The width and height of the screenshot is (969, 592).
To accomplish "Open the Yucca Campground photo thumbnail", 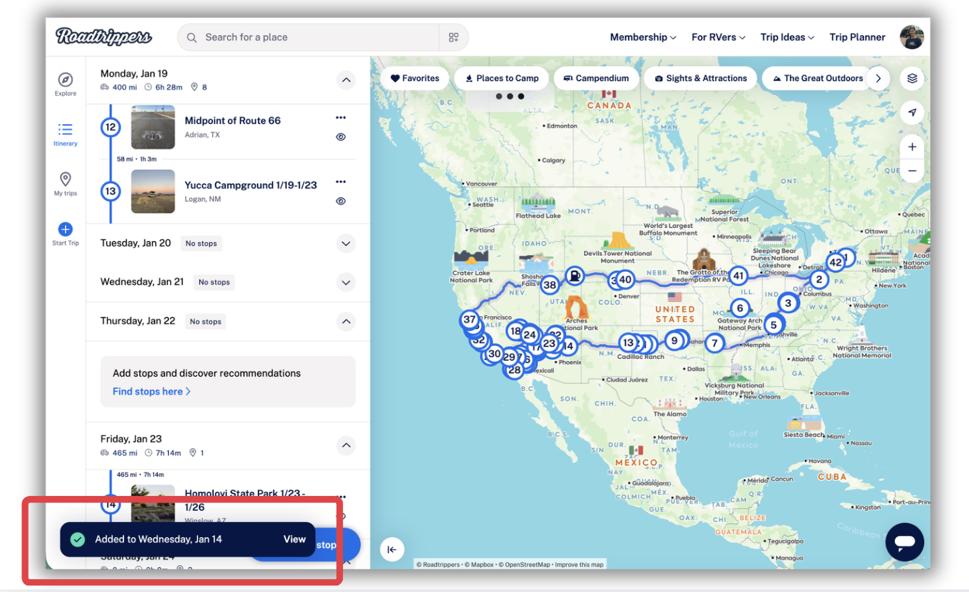I will pos(153,191).
